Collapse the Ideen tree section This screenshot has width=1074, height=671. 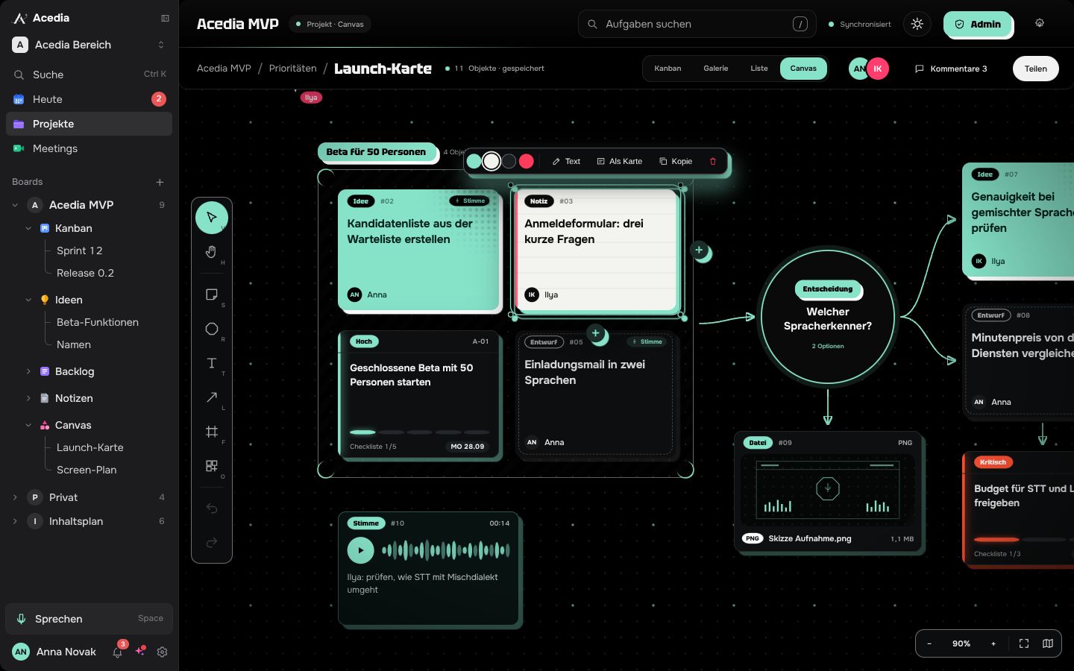point(28,300)
